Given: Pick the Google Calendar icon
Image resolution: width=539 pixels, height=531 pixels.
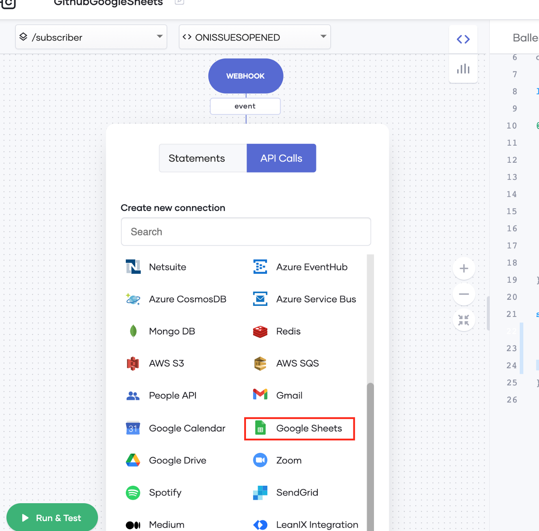Looking at the screenshot, I should pyautogui.click(x=133, y=428).
